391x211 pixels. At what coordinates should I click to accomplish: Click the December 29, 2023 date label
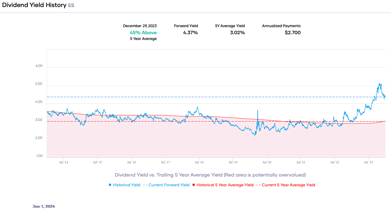point(140,26)
